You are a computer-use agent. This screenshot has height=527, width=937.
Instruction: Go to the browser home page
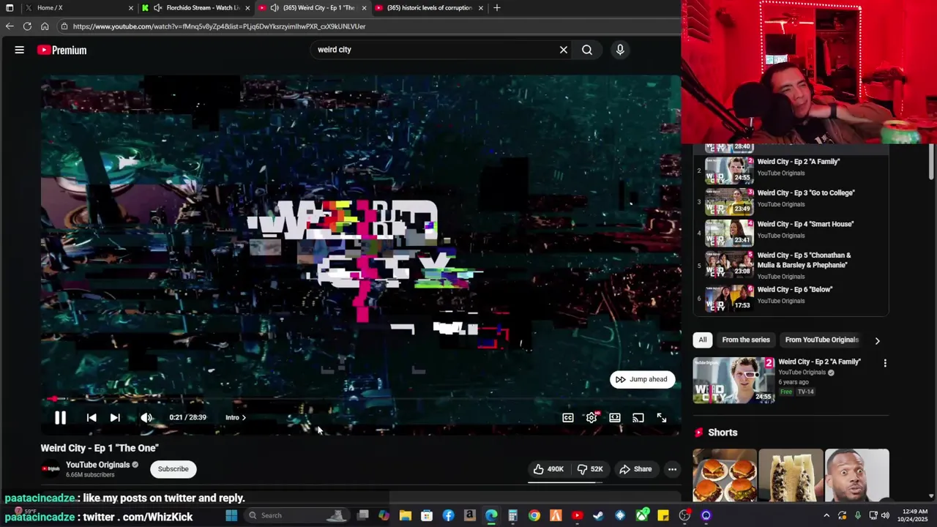tap(45, 26)
